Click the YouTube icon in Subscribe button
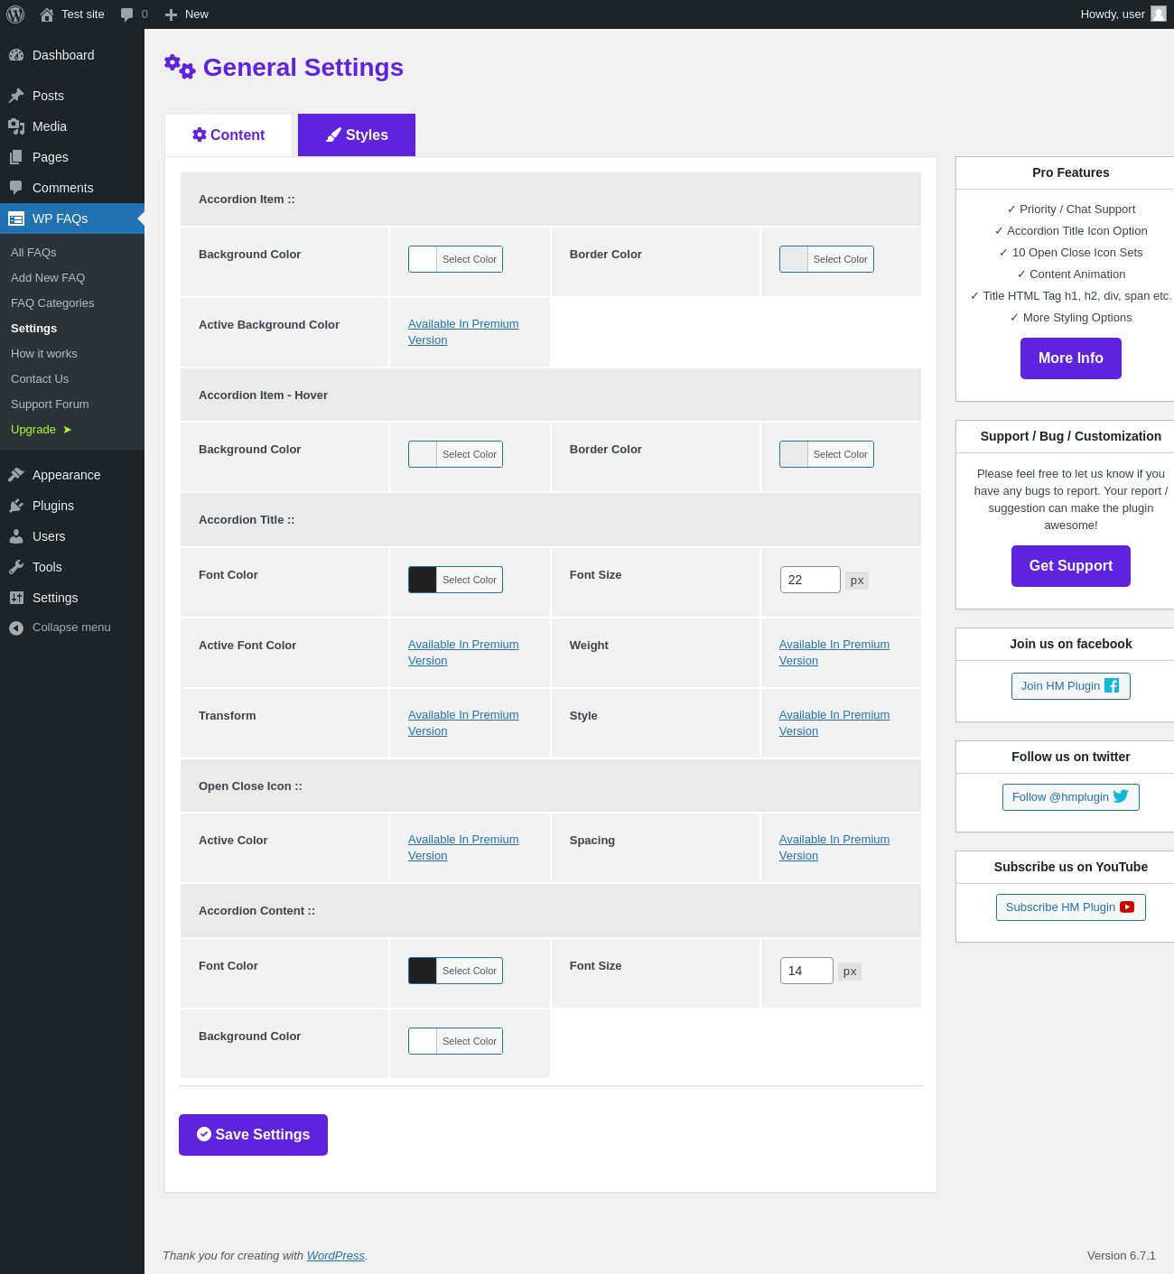Image resolution: width=1174 pixels, height=1274 pixels. 1127,907
